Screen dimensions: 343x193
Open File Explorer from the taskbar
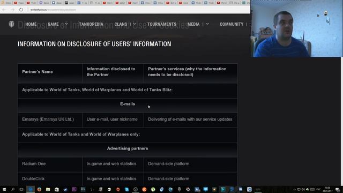(x=48, y=189)
